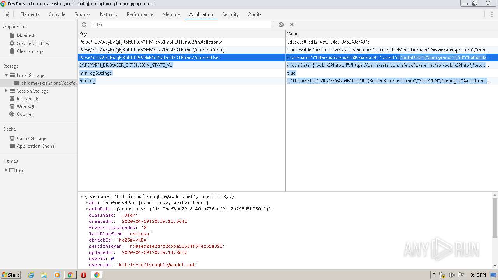Expand the Session Storage tree
Viewport: 498px width, 280px height.
pyautogui.click(x=6, y=91)
